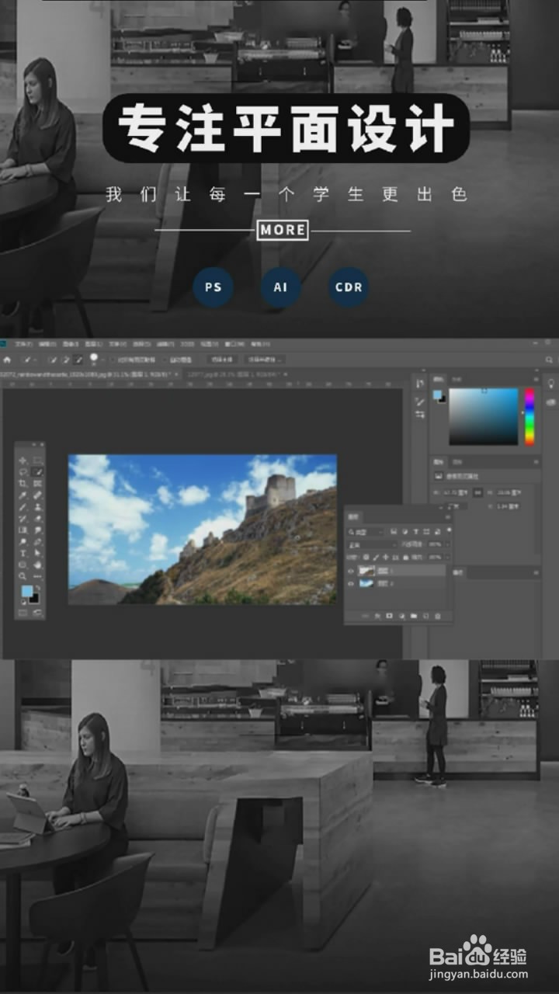Toggle Quick Mask mode in toolbox
This screenshot has width=559, height=994.
(x=23, y=612)
